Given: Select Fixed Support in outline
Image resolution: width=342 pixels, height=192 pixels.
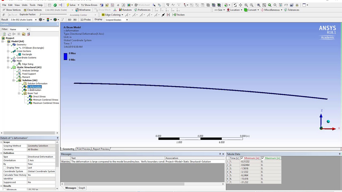Looking at the screenshot, I should tap(29, 74).
